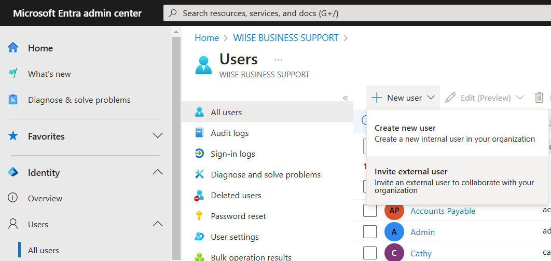Click the Bulk operation results cubes icon

tap(199, 257)
